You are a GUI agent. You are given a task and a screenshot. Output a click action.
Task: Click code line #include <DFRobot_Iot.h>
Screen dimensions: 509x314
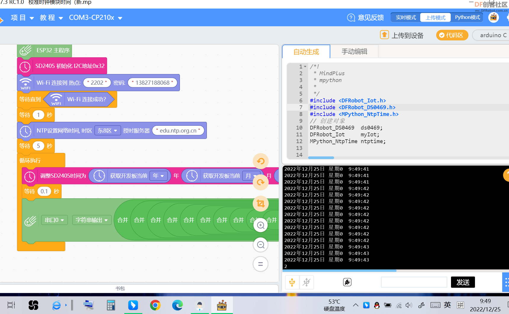coord(348,101)
